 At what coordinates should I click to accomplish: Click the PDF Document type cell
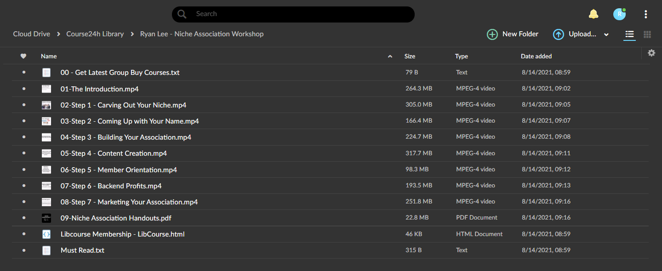click(477, 218)
